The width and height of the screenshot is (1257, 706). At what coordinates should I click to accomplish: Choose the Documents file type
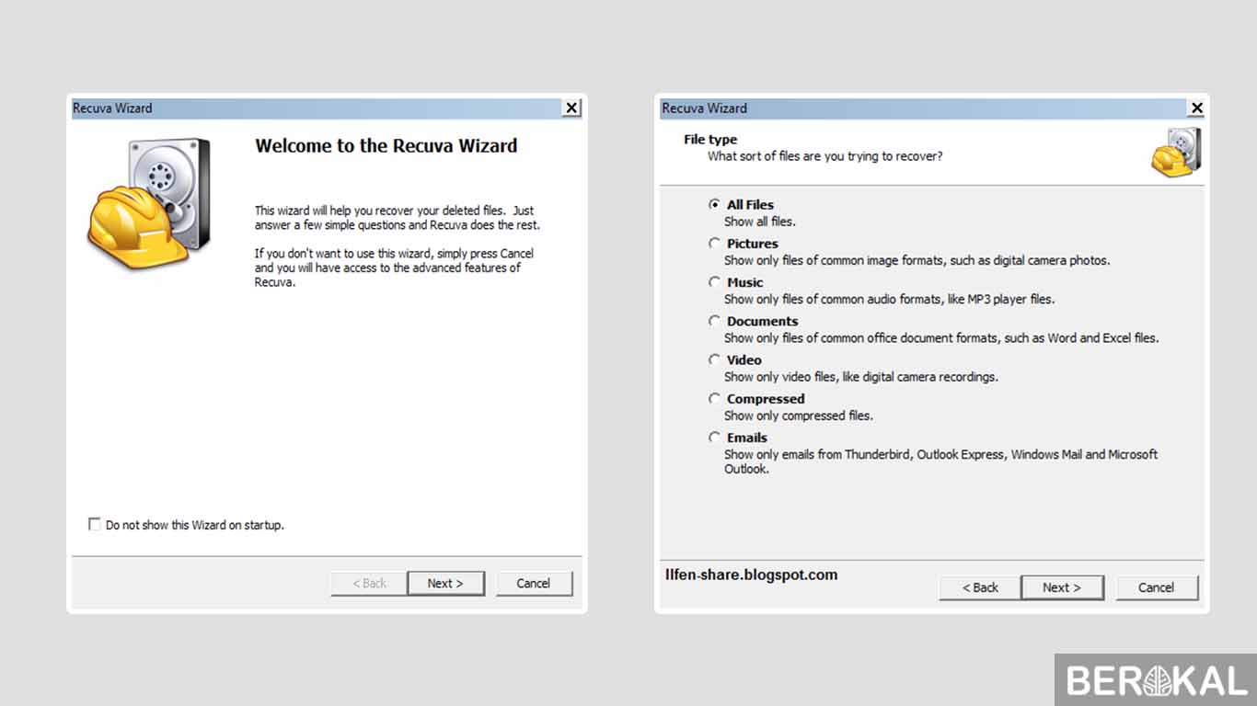pyautogui.click(x=715, y=320)
